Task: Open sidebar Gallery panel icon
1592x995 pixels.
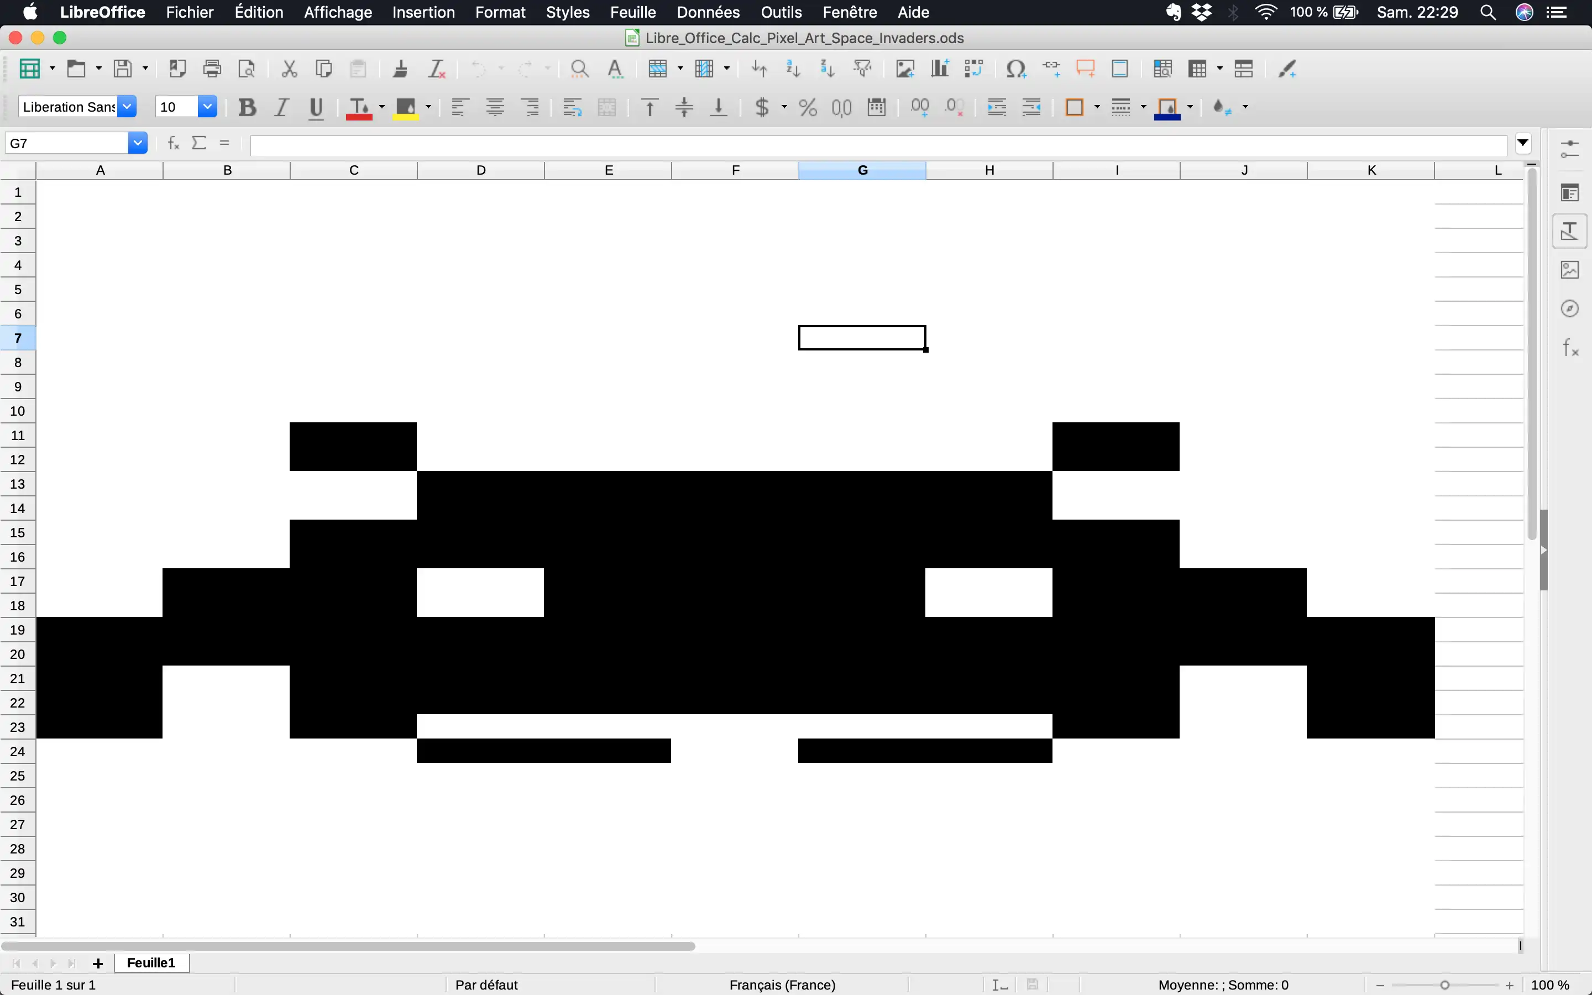Action: point(1570,270)
